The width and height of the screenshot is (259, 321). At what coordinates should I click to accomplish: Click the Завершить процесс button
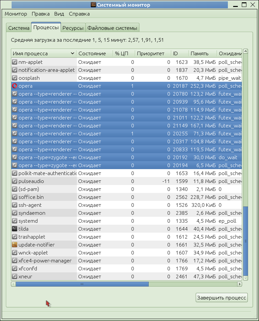pyautogui.click(x=222, y=298)
